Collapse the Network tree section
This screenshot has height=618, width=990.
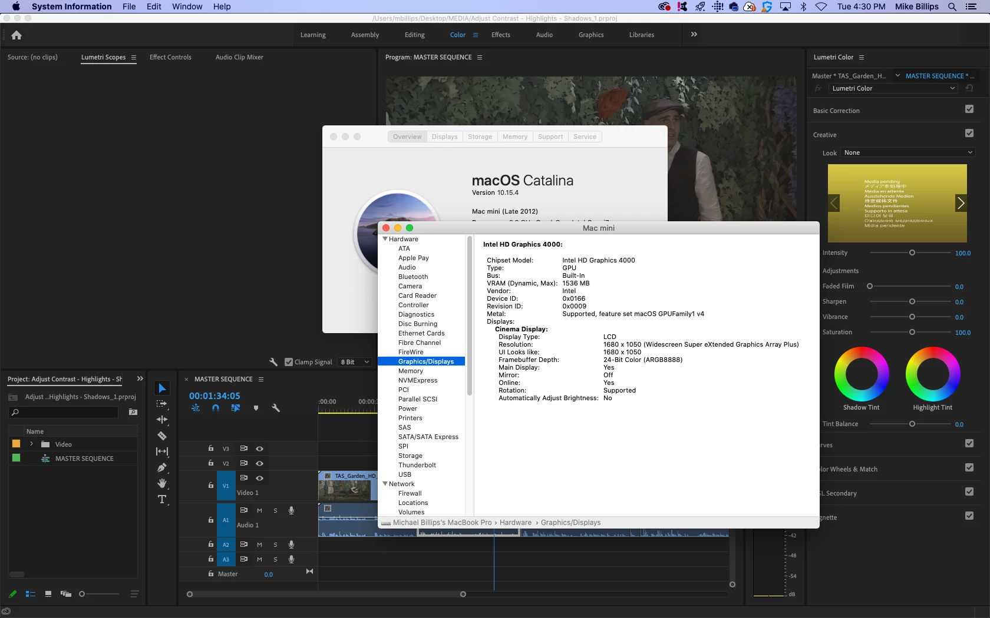click(385, 484)
